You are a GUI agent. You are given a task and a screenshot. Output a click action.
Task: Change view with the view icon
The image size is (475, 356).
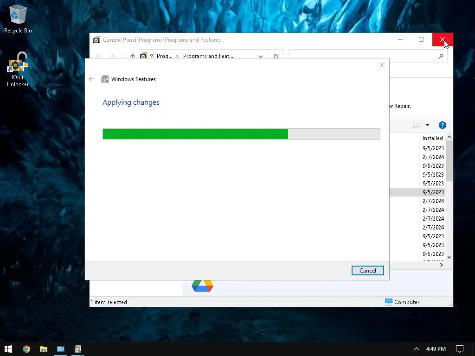pos(417,125)
